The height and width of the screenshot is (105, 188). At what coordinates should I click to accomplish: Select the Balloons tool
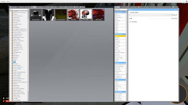(x=120, y=38)
